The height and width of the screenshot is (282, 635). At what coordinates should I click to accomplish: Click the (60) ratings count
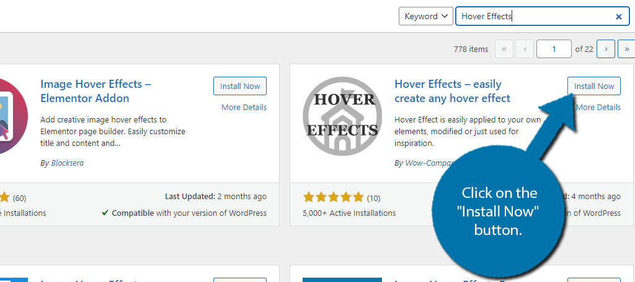tap(19, 198)
